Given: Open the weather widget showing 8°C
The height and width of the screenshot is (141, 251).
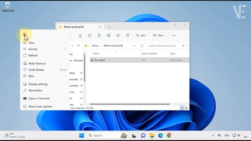Looking at the screenshot, I should coord(15,136).
